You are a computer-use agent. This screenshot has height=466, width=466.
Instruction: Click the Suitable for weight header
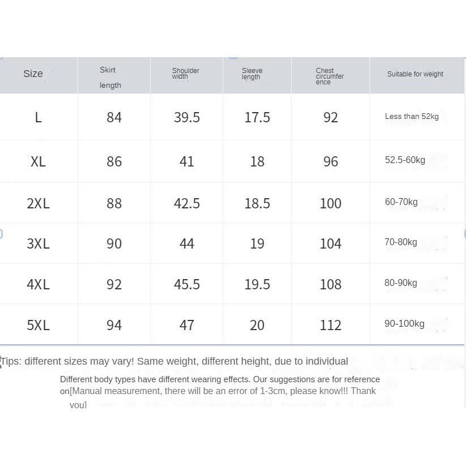pos(415,74)
